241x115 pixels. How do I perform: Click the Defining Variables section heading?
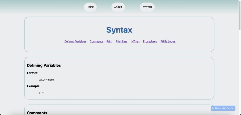[44, 65]
